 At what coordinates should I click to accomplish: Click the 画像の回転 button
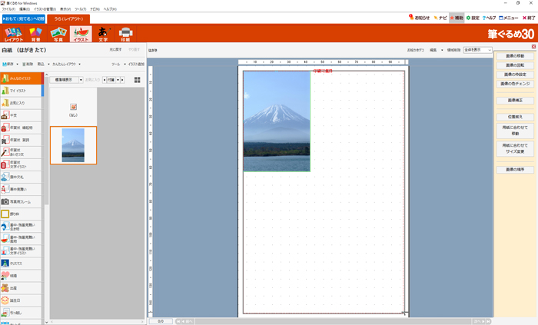[x=514, y=65]
